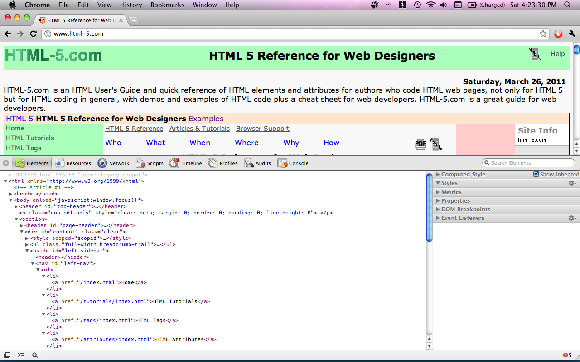
Task: Undock DevTools into separate window
Action: pos(7,356)
